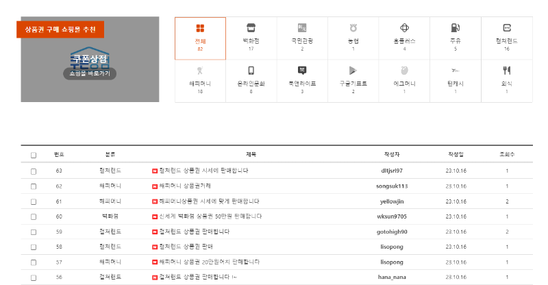Click the 분류 column header
Screen dimensions: 548x285
110,154
